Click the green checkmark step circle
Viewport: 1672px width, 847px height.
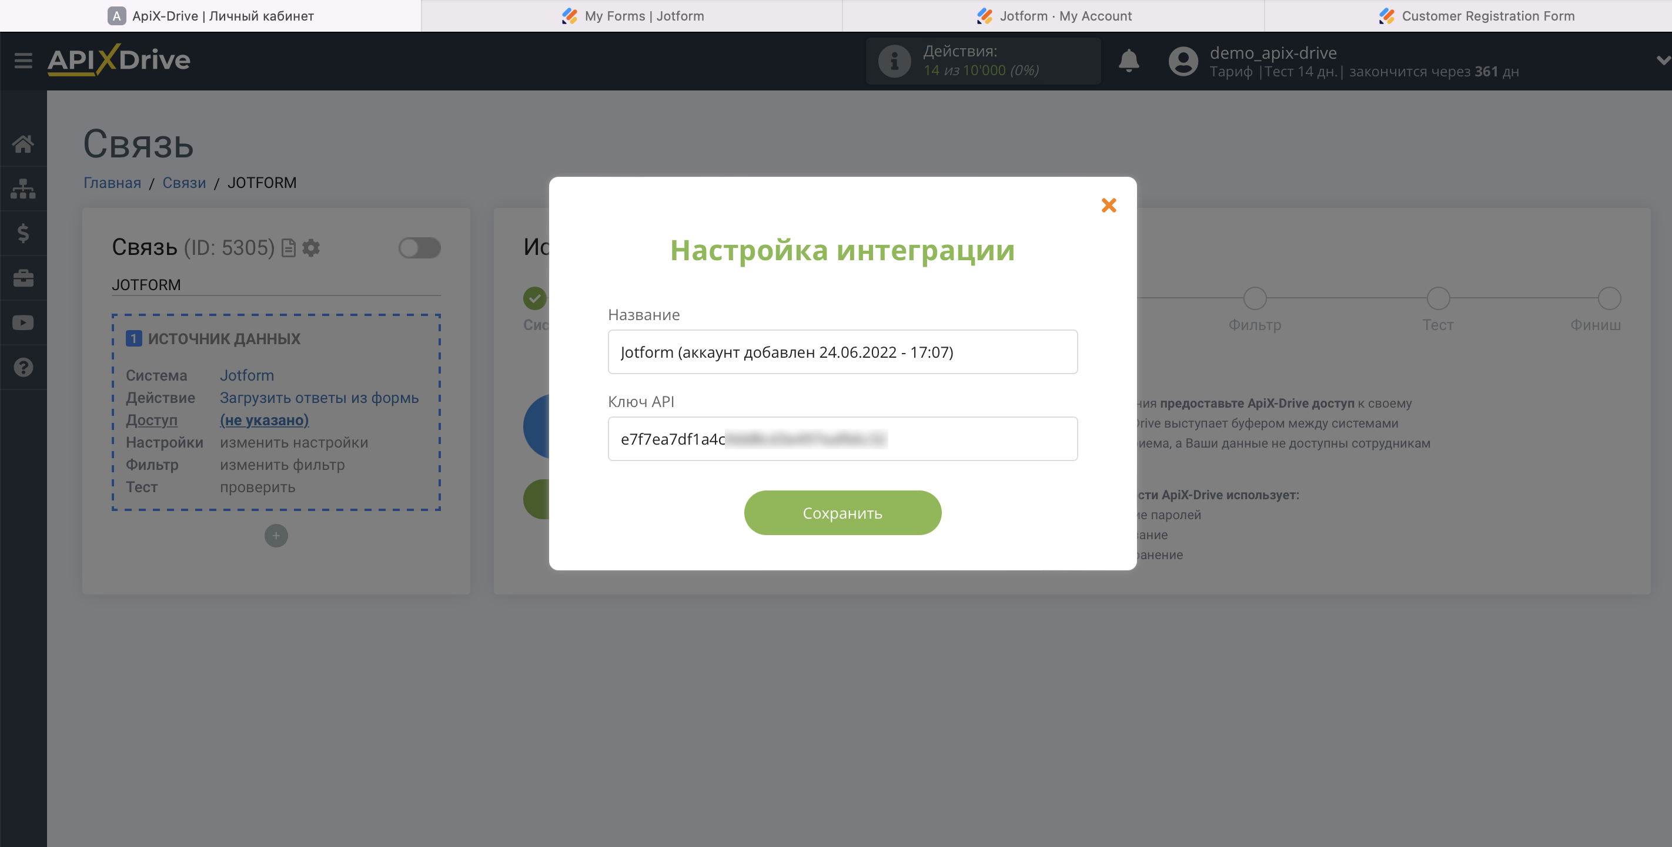[534, 298]
